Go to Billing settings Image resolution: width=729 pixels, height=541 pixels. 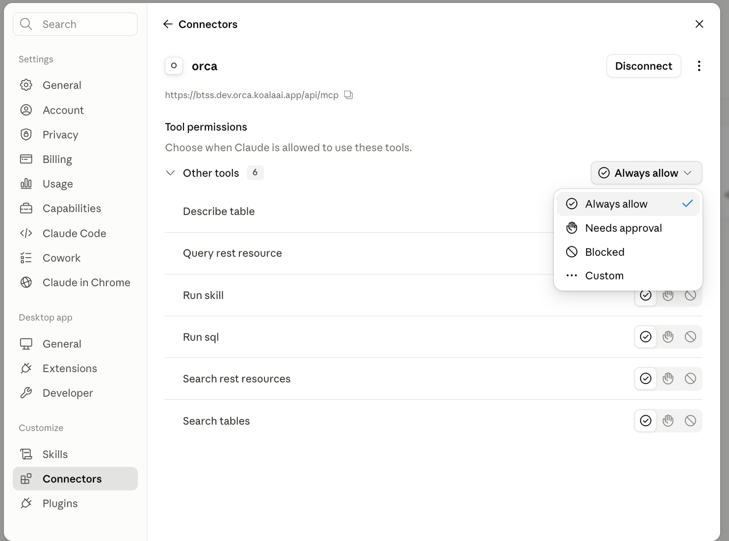tap(75, 159)
